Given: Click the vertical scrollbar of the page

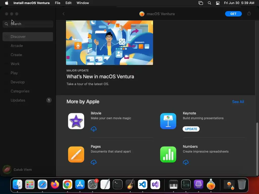Looking at the screenshot, I should (257, 149).
